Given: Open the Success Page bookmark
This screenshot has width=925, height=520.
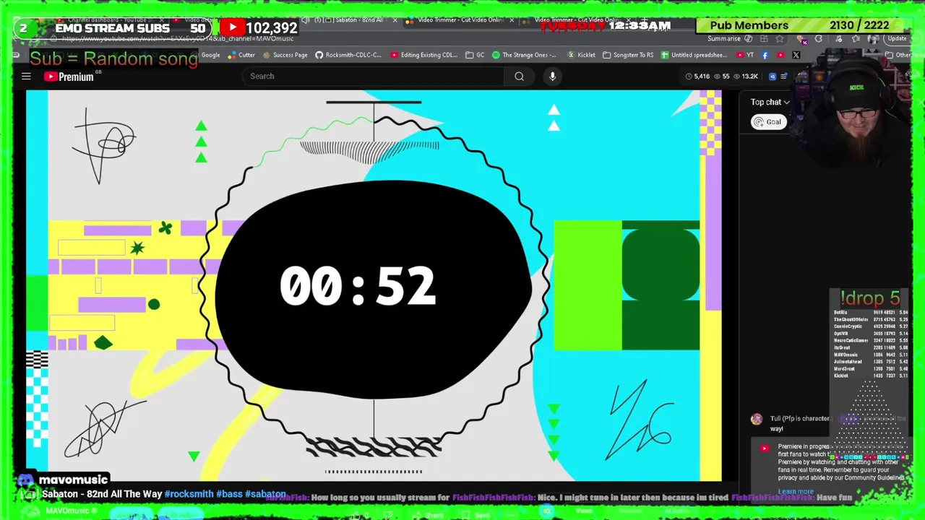Looking at the screenshot, I should pos(285,55).
